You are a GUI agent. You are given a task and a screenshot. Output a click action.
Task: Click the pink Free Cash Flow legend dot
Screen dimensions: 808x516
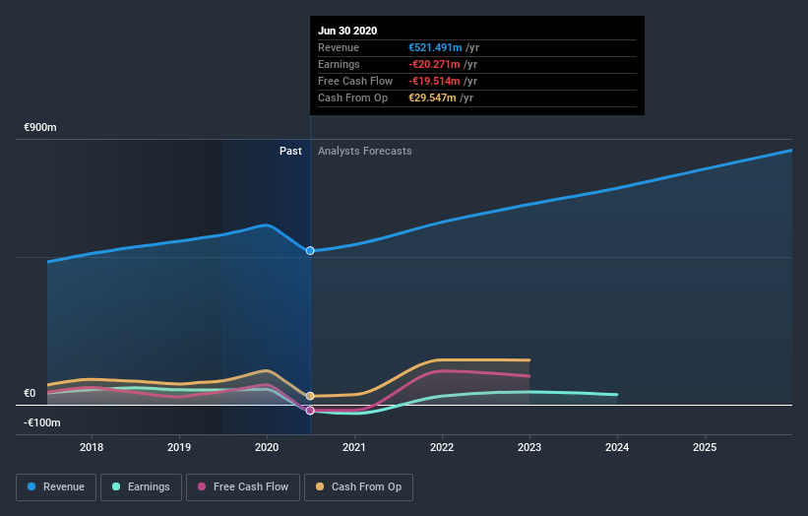tap(202, 486)
